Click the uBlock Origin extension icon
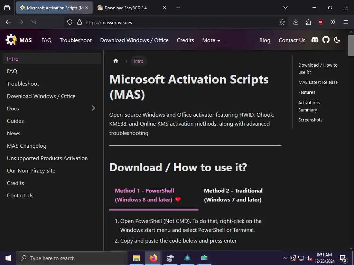 coord(321,22)
